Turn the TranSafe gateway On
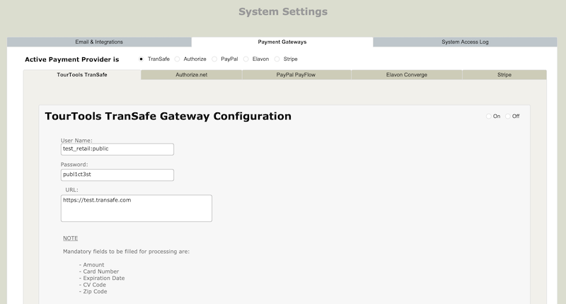Viewport: 566px width, 304px height. pyautogui.click(x=488, y=116)
